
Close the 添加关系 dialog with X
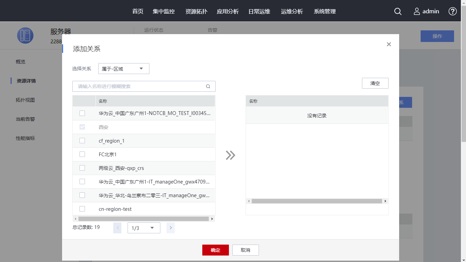coord(389,44)
